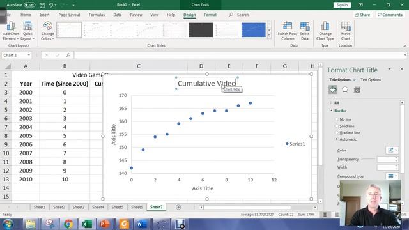Screen dimensions: 409x230
Task: Open the Formulas ribbon tab
Action: pyautogui.click(x=96, y=15)
